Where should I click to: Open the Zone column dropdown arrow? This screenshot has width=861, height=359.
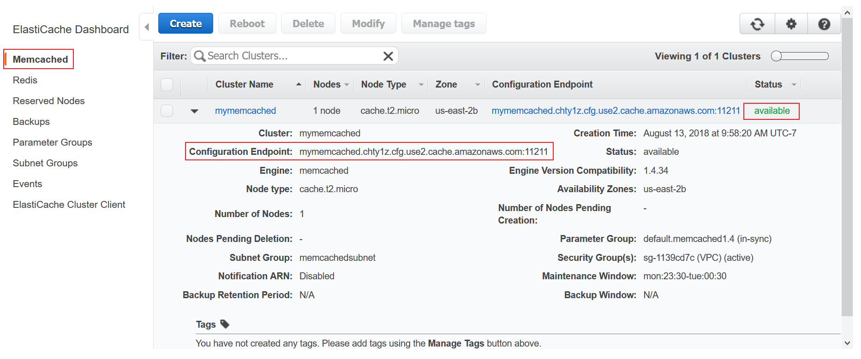478,85
